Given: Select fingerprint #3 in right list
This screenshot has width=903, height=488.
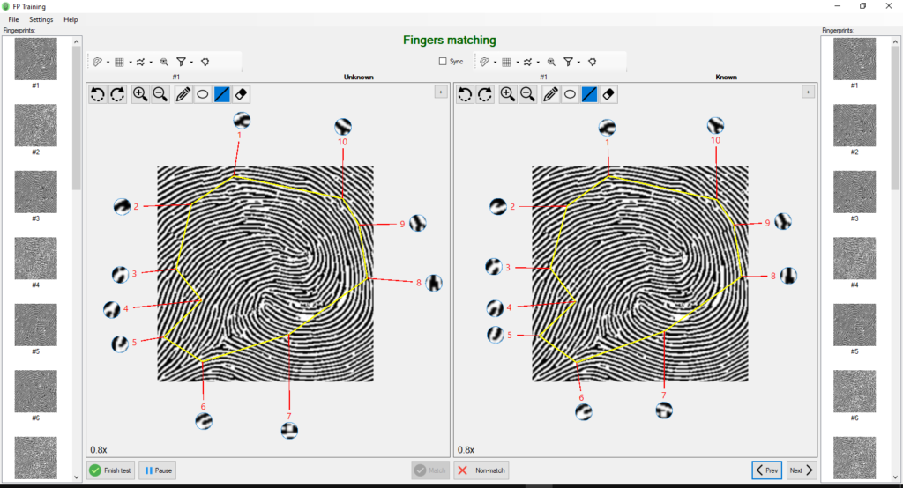Looking at the screenshot, I should 854,192.
